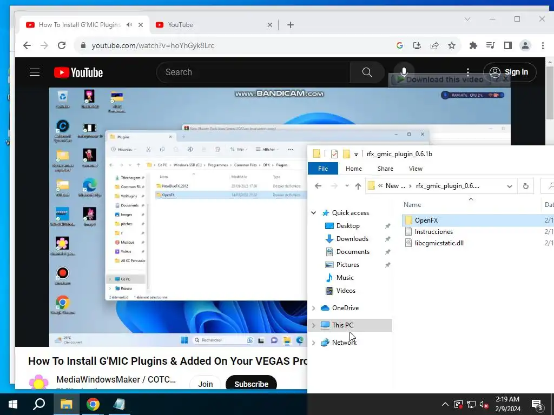
Task: Close the second YouTube tab
Action: (269, 25)
